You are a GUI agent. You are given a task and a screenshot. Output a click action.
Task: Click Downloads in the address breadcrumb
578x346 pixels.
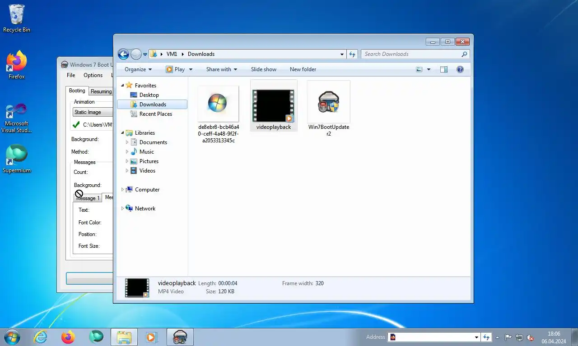tap(201, 54)
